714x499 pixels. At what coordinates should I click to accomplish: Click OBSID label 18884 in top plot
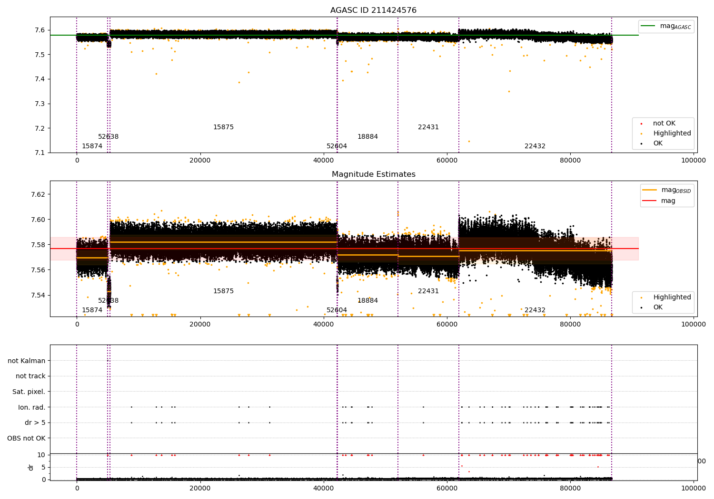(x=367, y=137)
